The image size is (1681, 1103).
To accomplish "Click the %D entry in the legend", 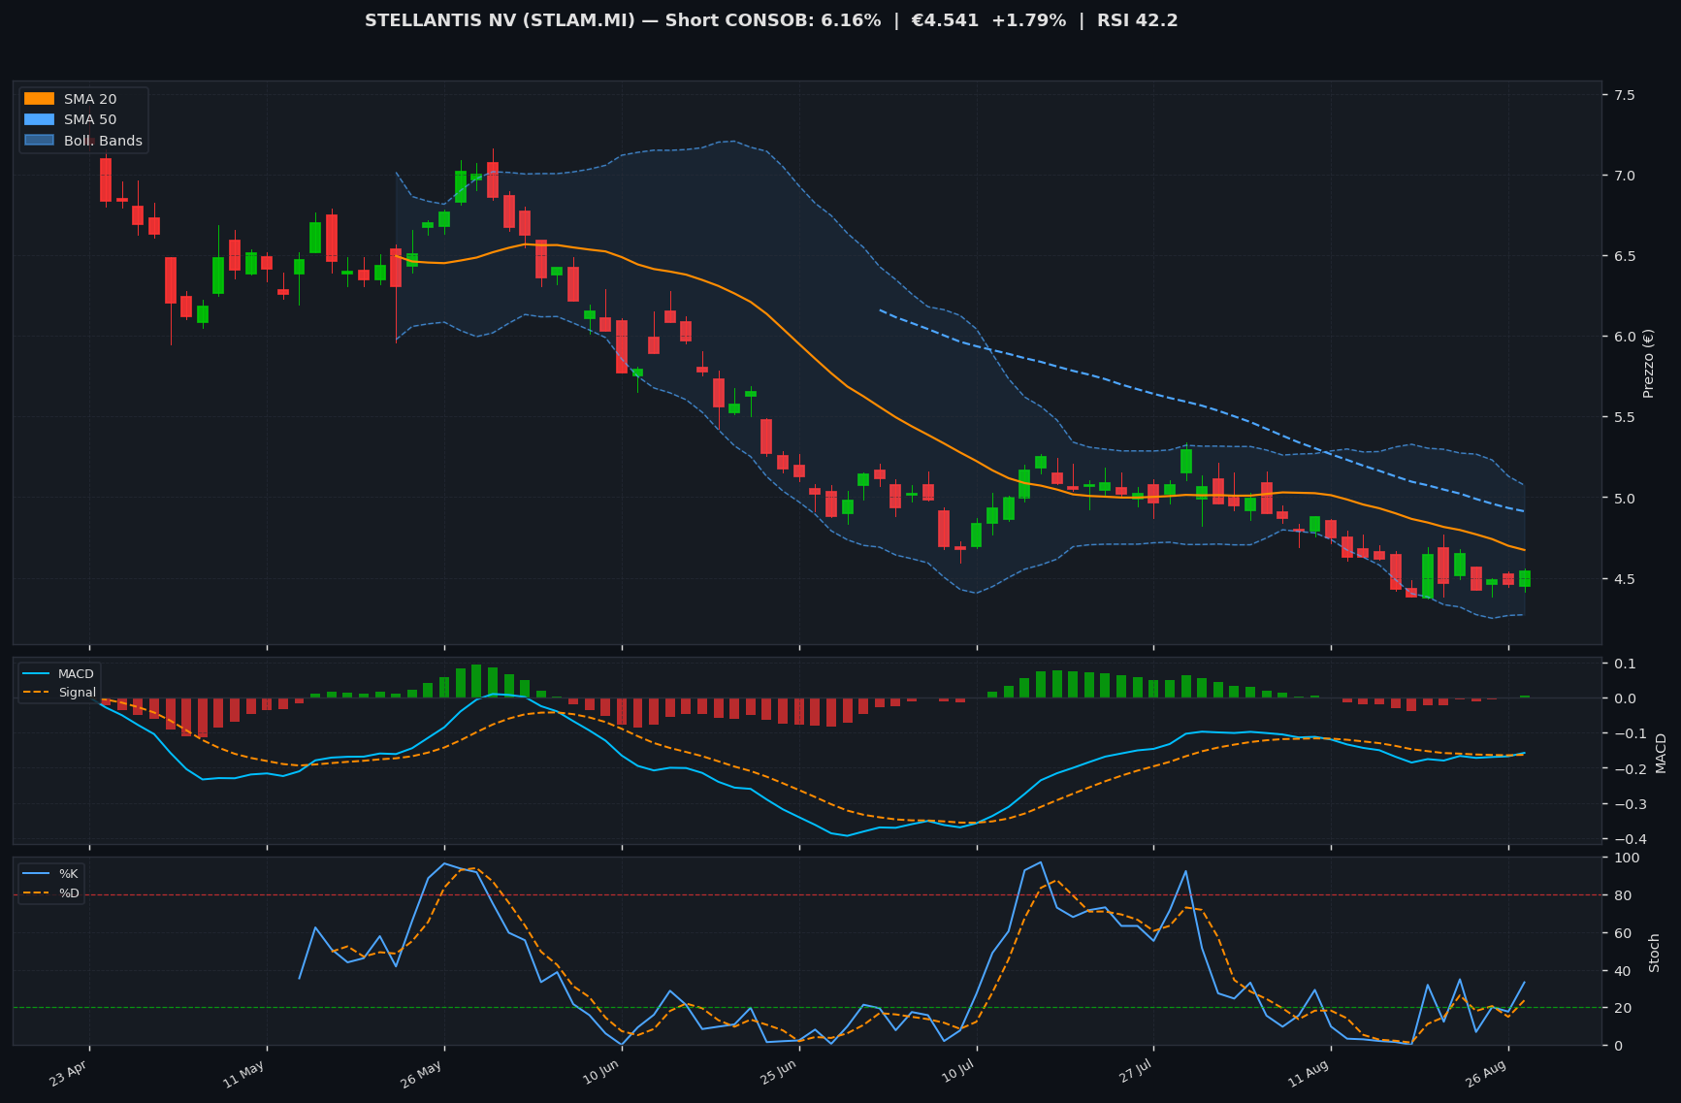I will click(51, 892).
